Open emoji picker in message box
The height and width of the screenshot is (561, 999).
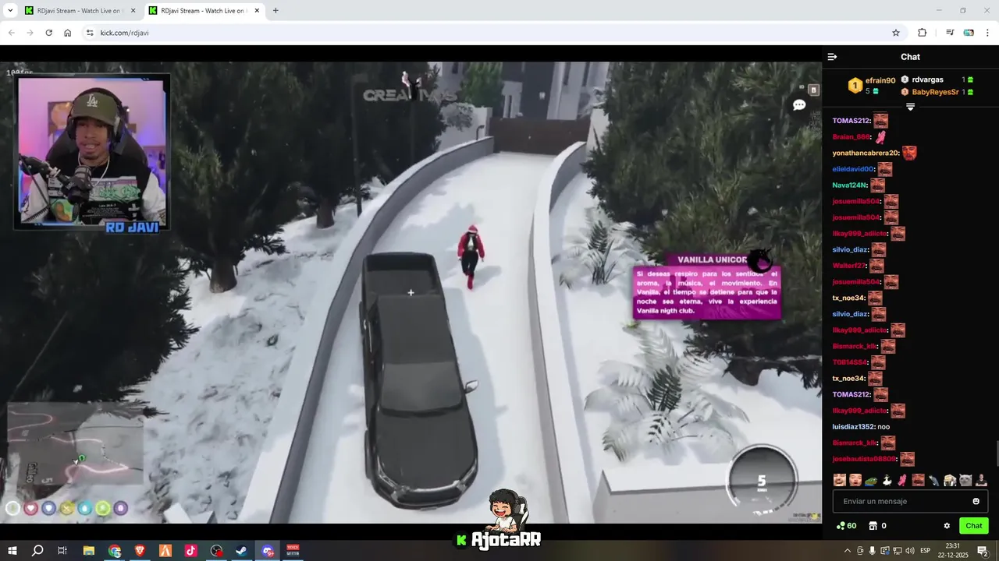976,501
